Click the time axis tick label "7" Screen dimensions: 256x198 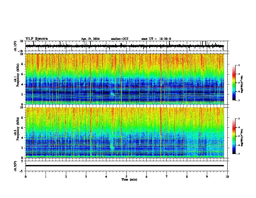coord(167,177)
